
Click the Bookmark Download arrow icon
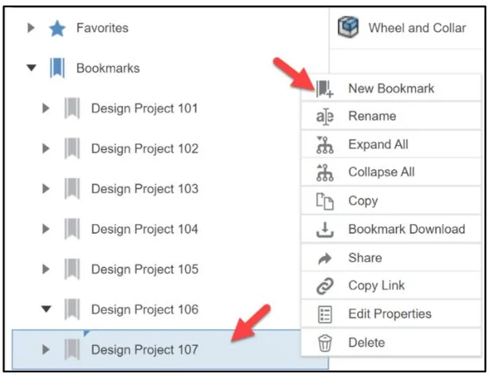tap(324, 230)
